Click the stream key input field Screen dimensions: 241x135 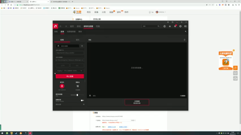pyautogui.click(x=70, y=60)
